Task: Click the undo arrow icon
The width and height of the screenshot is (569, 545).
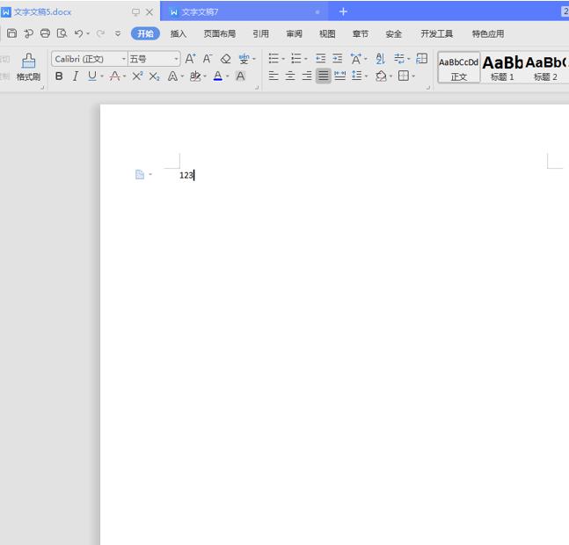Action: (79, 33)
